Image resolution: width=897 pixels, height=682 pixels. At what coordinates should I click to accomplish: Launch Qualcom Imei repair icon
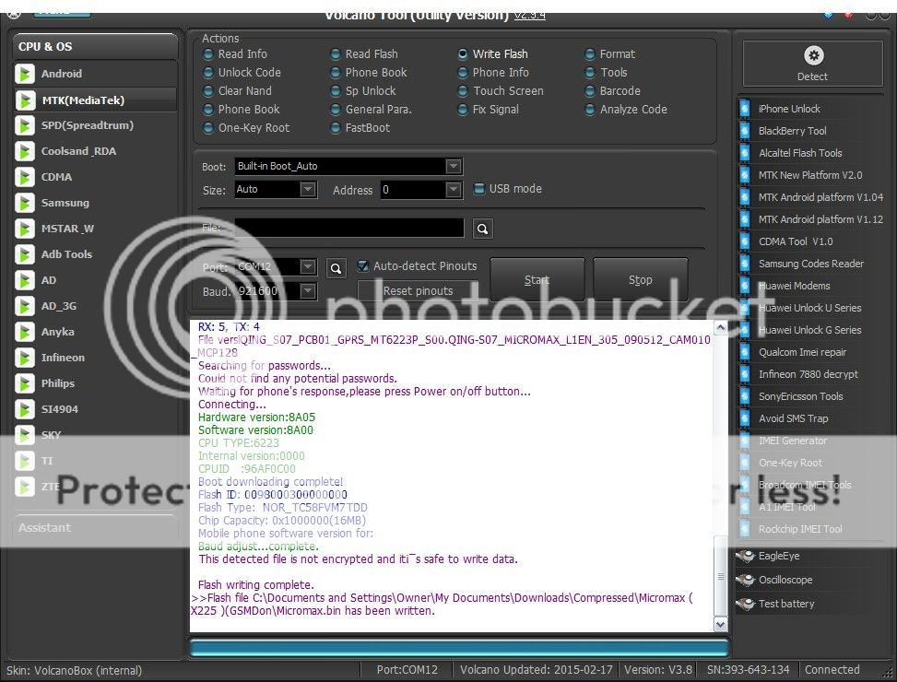744,352
